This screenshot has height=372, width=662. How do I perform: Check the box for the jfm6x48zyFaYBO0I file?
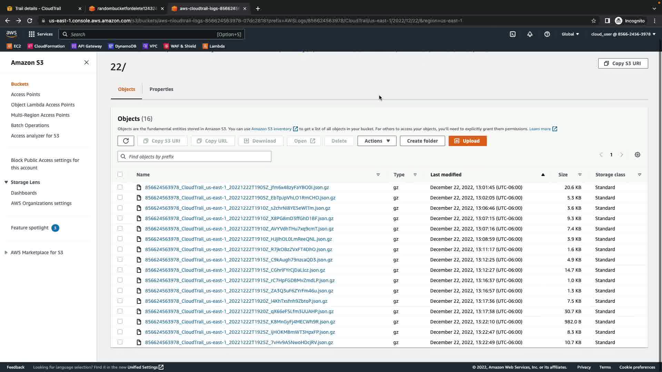point(120,187)
